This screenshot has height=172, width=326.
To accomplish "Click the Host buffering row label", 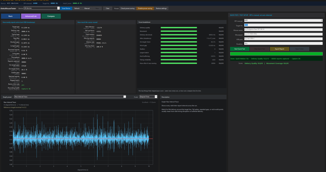I will (144, 56).
